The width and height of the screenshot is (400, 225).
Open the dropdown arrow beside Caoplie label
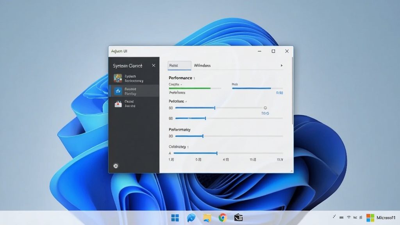tap(181, 85)
